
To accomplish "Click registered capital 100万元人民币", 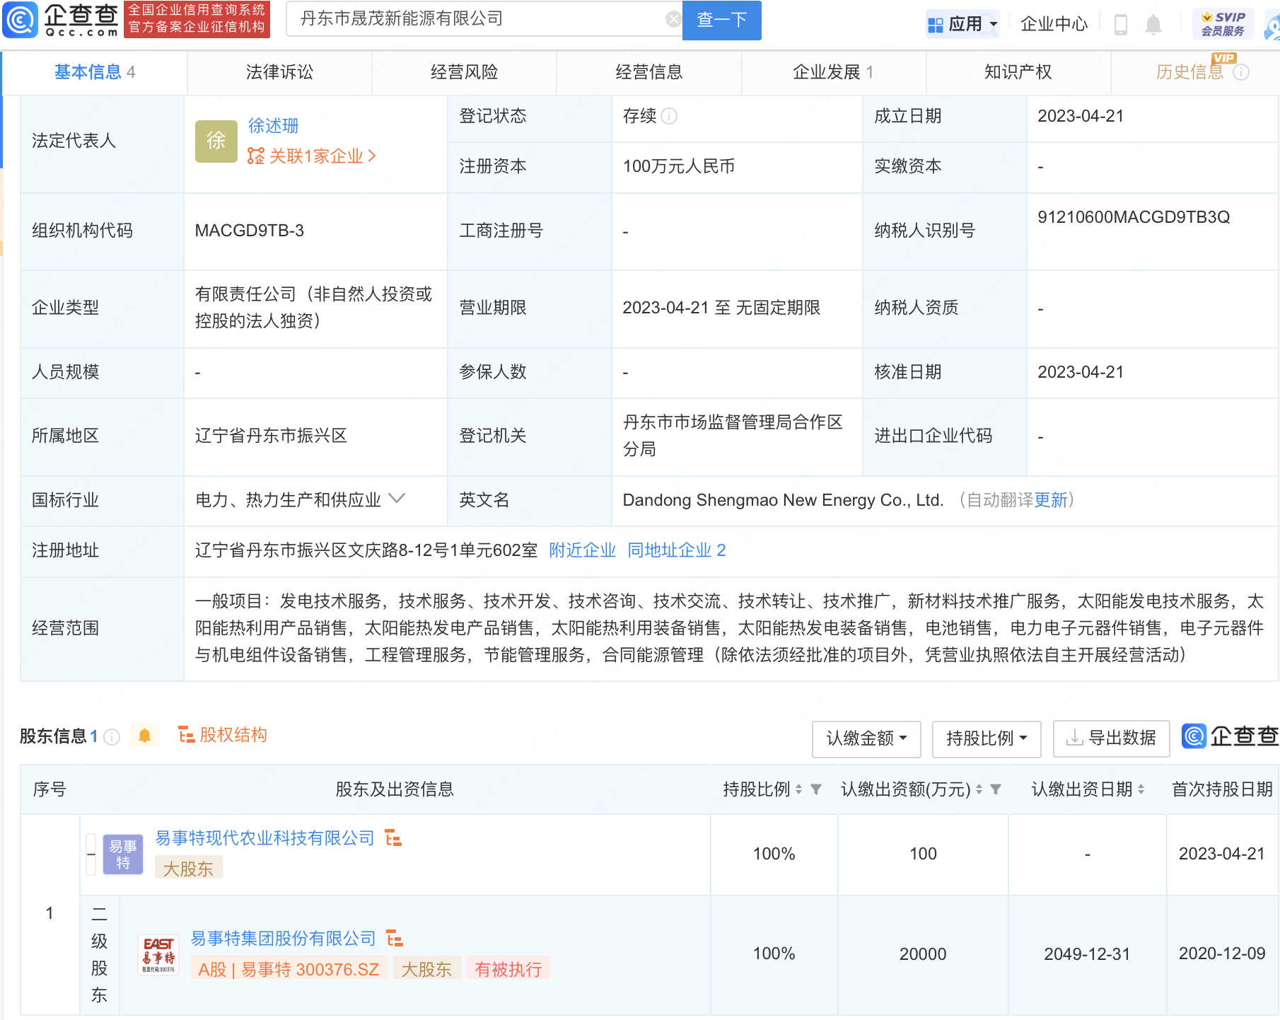I will pos(679,166).
